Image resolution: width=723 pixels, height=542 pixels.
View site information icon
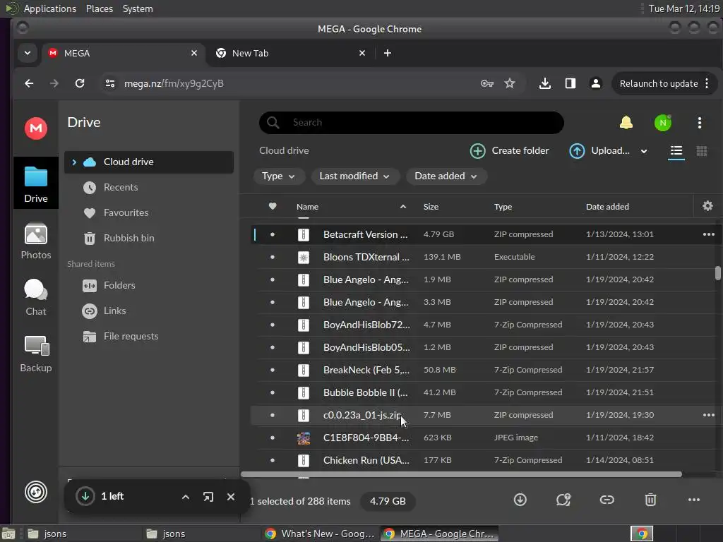pos(109,83)
